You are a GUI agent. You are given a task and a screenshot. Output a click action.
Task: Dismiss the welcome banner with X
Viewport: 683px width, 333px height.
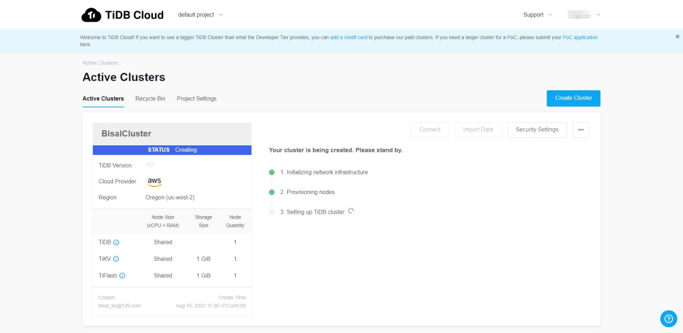point(677,37)
